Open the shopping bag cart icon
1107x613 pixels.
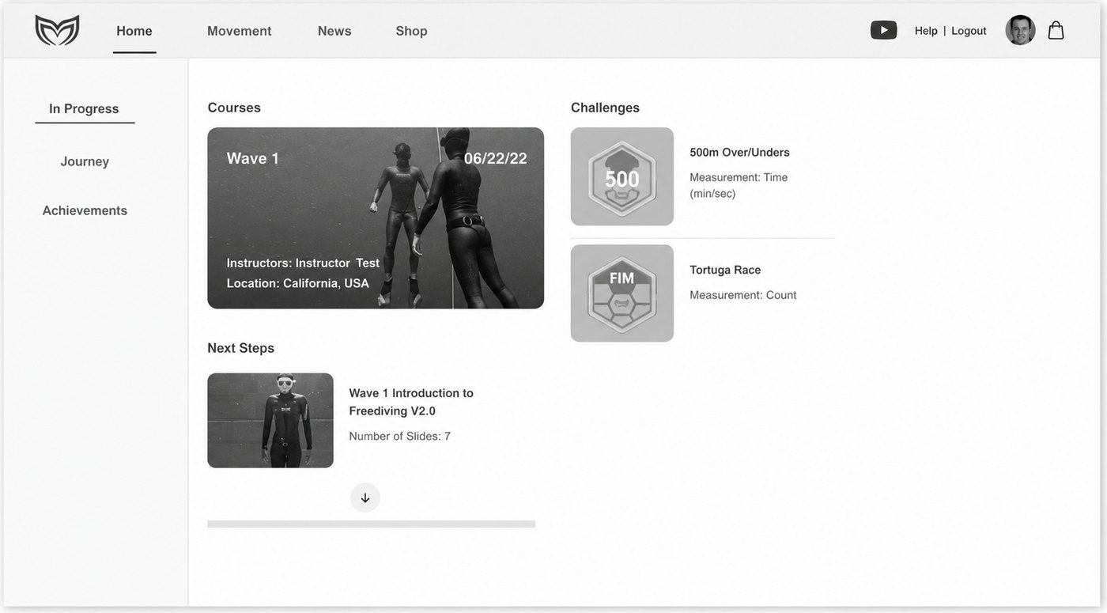pyautogui.click(x=1056, y=30)
